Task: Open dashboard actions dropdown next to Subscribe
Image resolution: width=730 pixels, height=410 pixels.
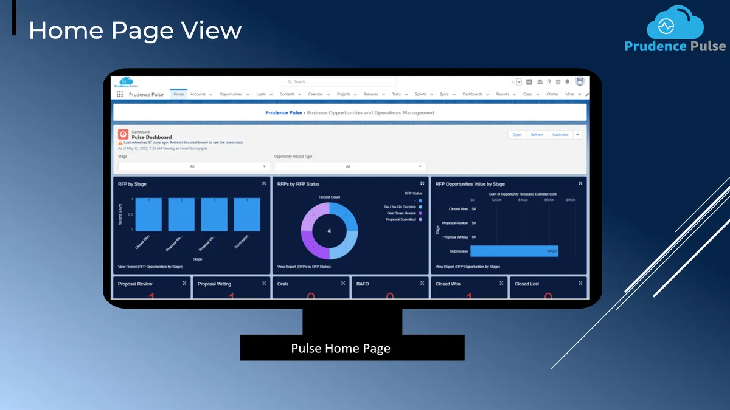Action: point(577,135)
